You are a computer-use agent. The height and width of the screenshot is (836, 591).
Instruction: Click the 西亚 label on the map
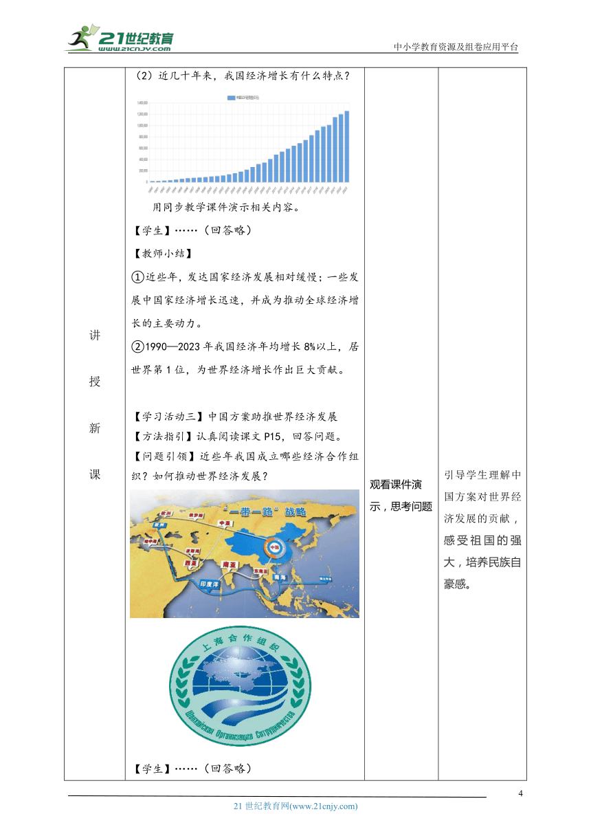191,564
